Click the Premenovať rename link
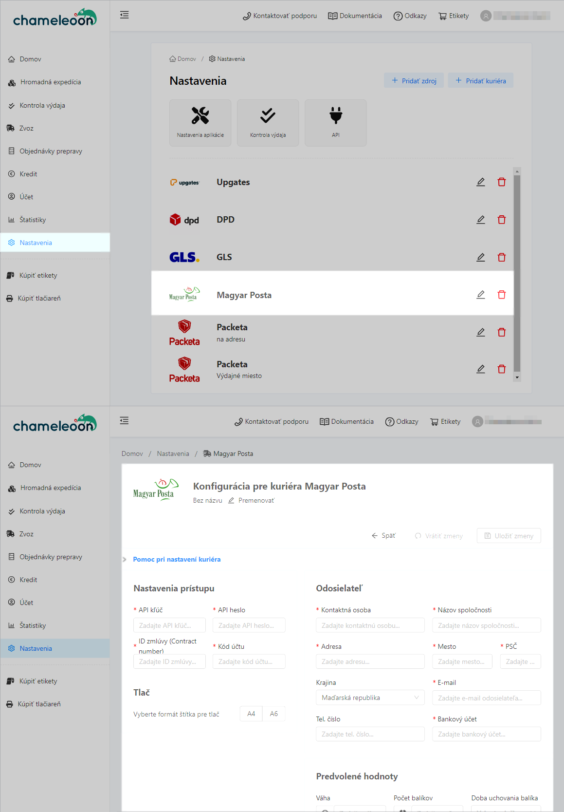564x812 pixels. tap(256, 501)
